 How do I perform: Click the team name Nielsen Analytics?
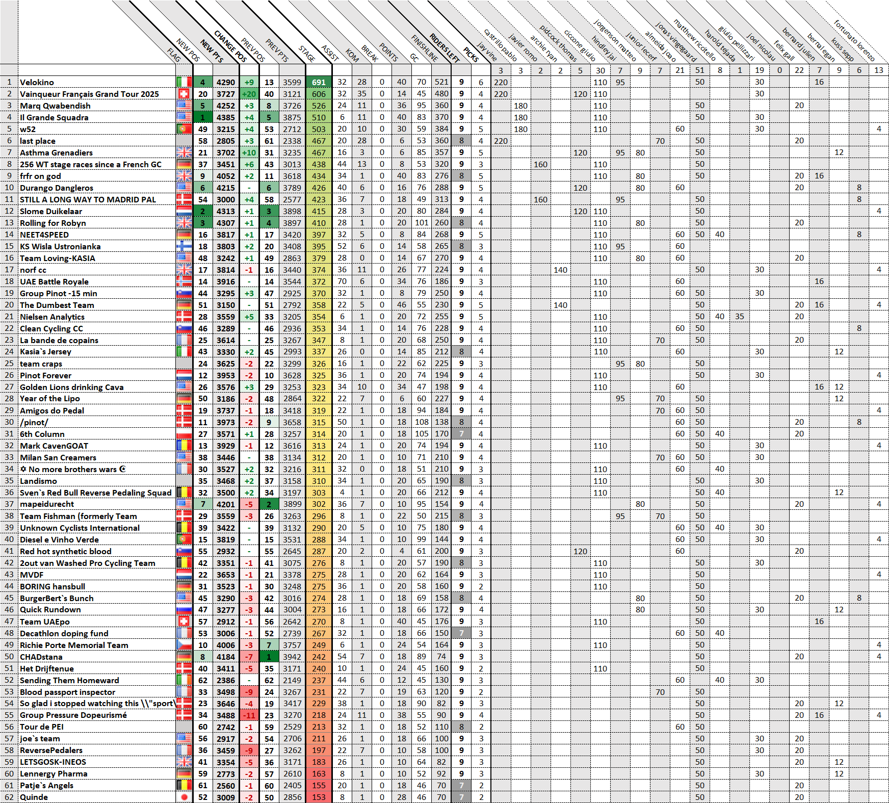[52, 317]
